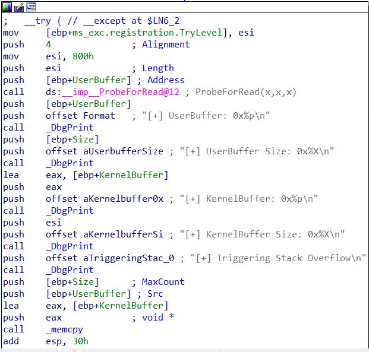Follow the _memcpy call target
This screenshot has width=369, height=352.
pyautogui.click(x=65, y=329)
